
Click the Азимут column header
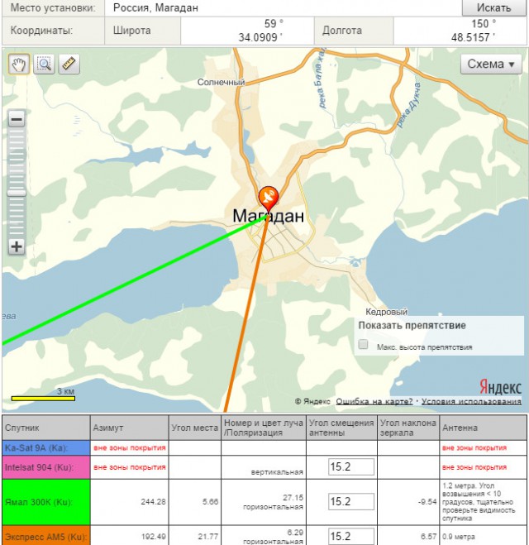click(x=129, y=428)
